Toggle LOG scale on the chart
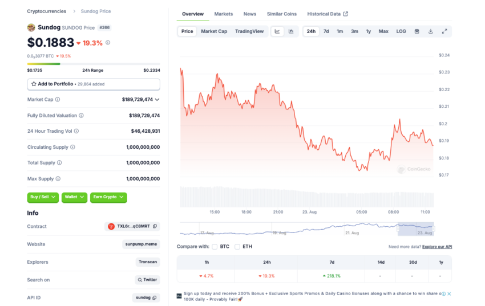The height and width of the screenshot is (306, 485). tap(401, 31)
